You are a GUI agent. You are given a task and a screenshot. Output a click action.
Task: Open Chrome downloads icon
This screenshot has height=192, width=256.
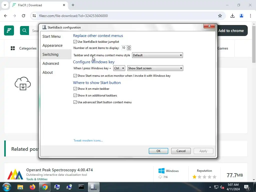click(232, 16)
